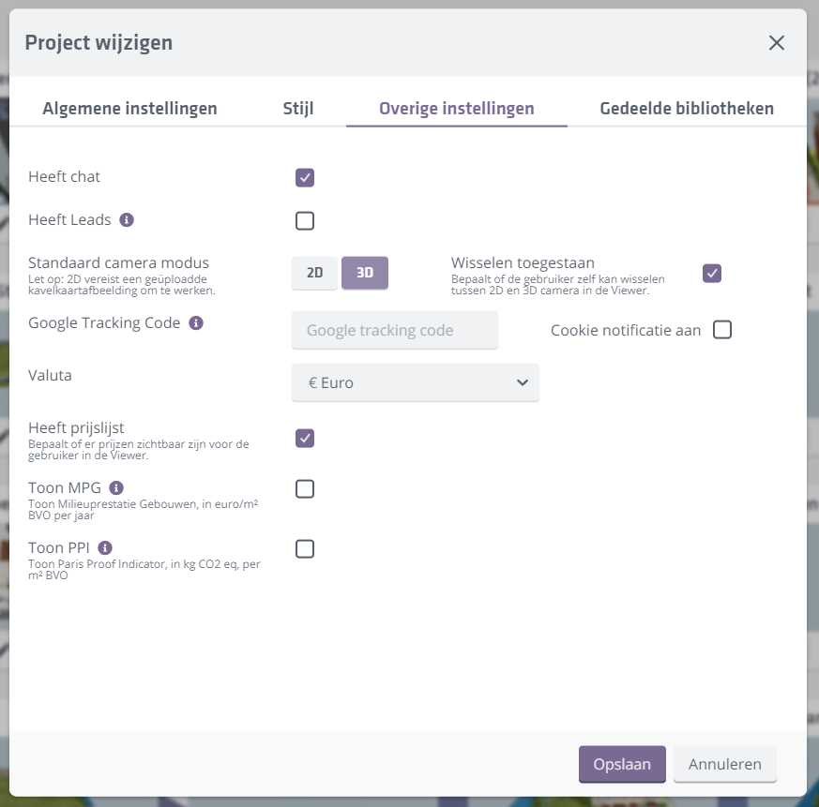Open the Valuta currency dropdown

416,382
